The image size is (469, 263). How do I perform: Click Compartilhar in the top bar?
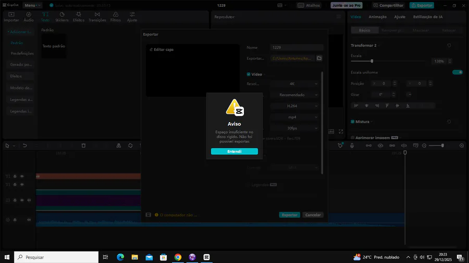388,5
